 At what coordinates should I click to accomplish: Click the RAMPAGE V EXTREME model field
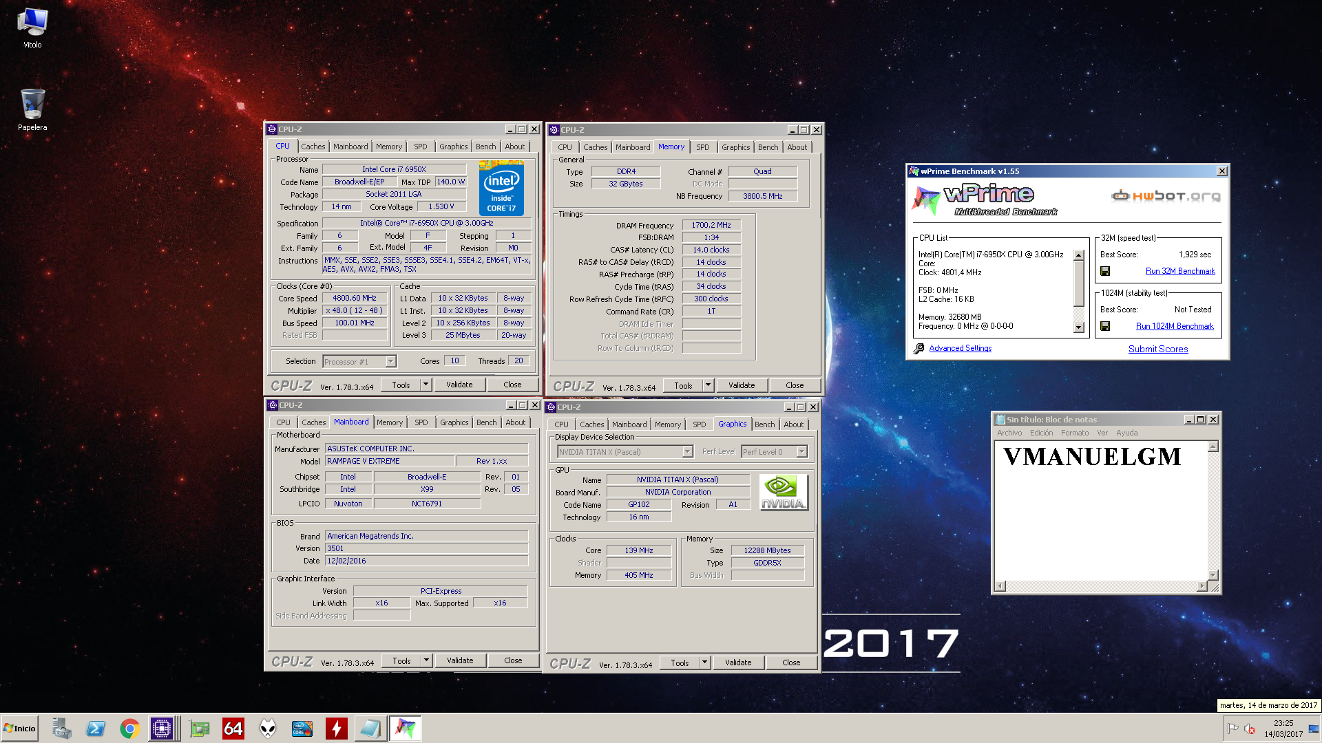tap(389, 461)
